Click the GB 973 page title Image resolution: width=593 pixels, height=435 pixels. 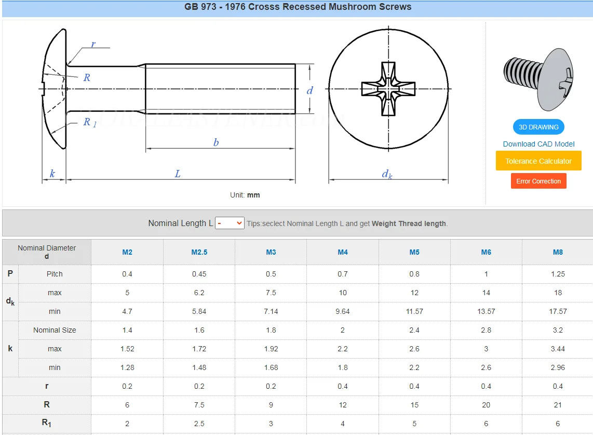tap(298, 7)
